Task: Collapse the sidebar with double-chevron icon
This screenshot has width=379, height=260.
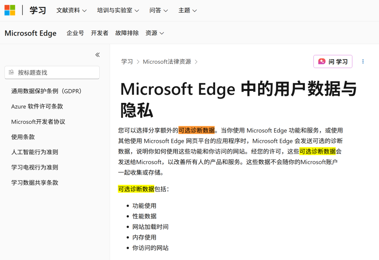Action: (98, 55)
